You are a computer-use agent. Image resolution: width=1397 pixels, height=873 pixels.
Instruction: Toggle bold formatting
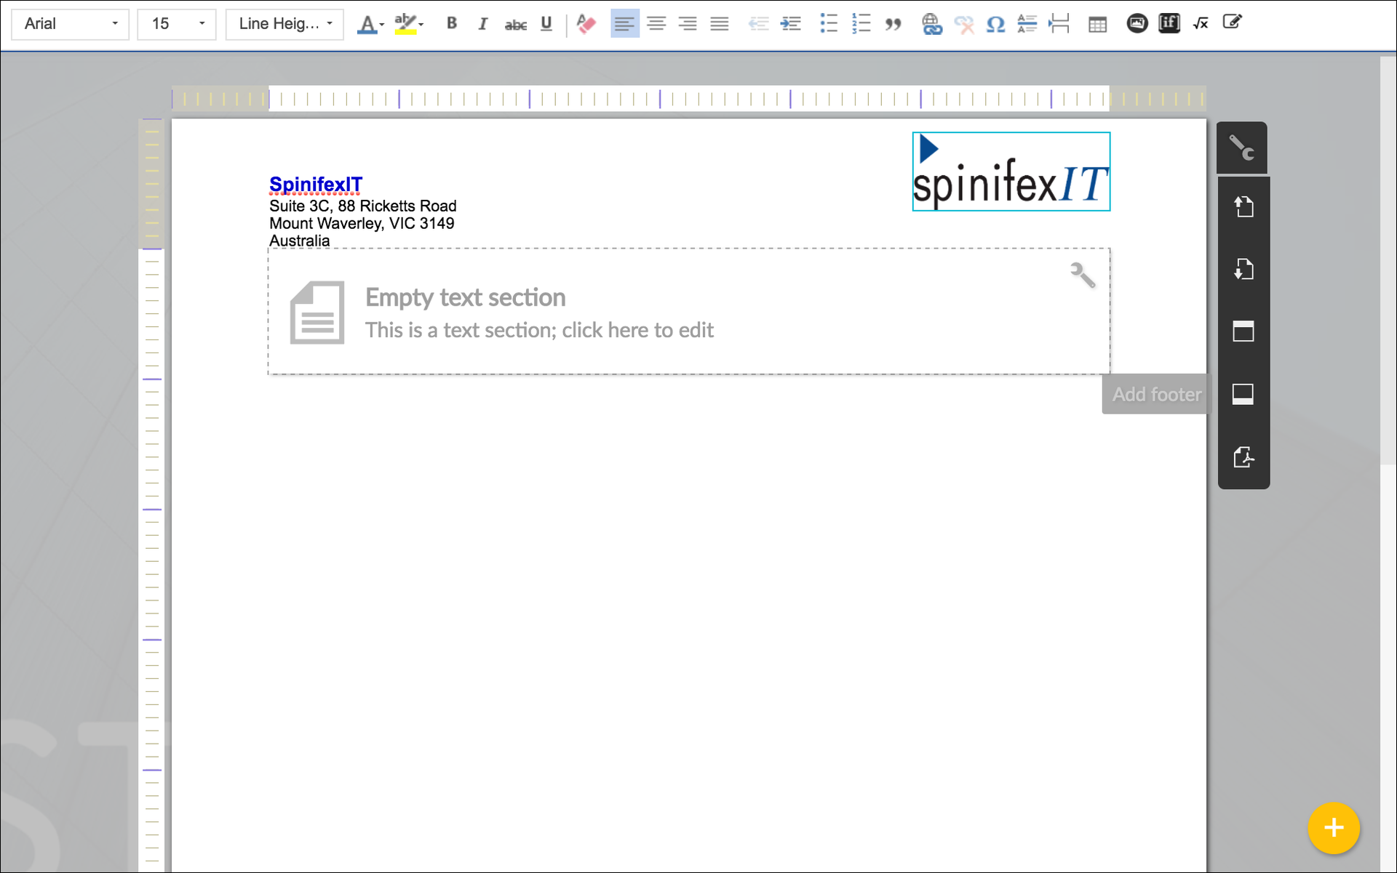[451, 23]
